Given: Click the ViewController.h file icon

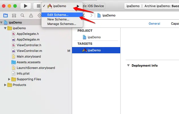Looking at the screenshot, I should coord(13,45).
